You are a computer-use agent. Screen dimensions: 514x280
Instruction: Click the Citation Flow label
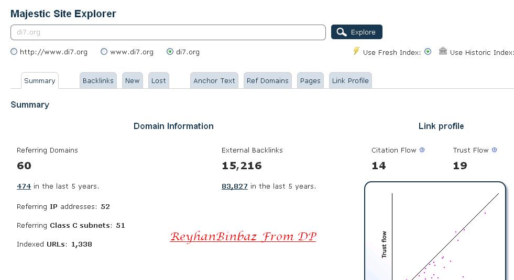tap(393, 150)
